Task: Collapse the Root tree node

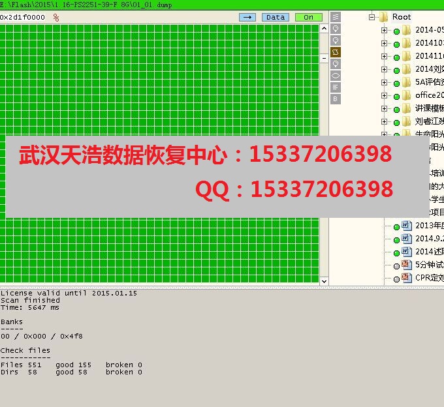Action: [x=372, y=17]
